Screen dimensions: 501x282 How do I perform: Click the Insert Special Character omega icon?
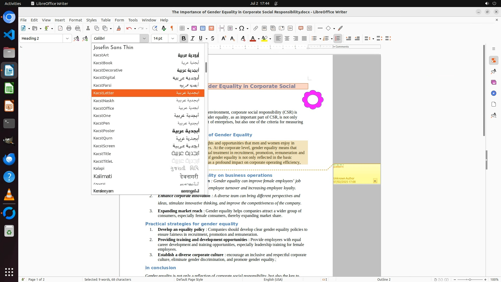coord(242,28)
